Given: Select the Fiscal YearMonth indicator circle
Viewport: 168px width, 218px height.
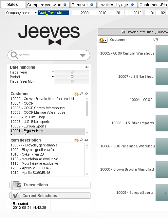Looking at the screenshot, I should [x=72, y=81].
